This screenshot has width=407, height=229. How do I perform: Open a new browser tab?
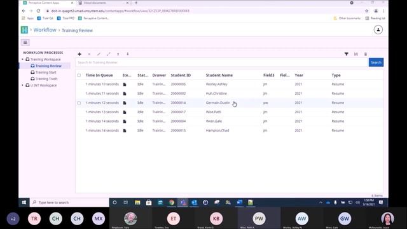pos(136,3)
